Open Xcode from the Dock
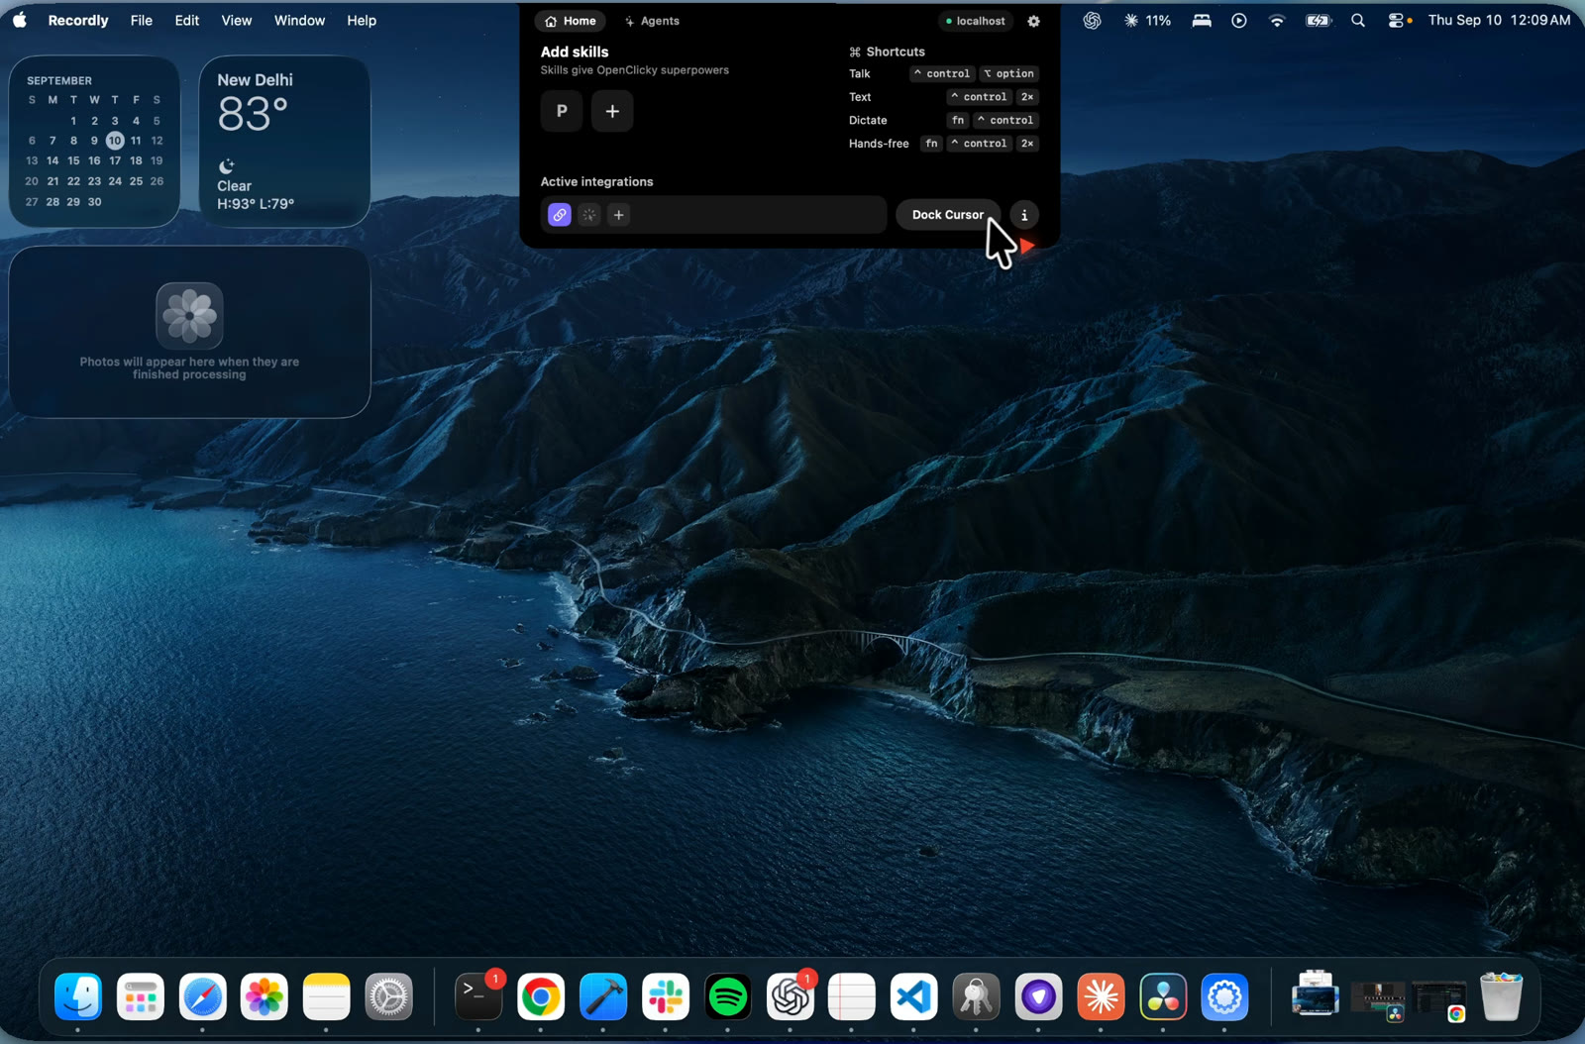Image resolution: width=1585 pixels, height=1044 pixels. (603, 996)
